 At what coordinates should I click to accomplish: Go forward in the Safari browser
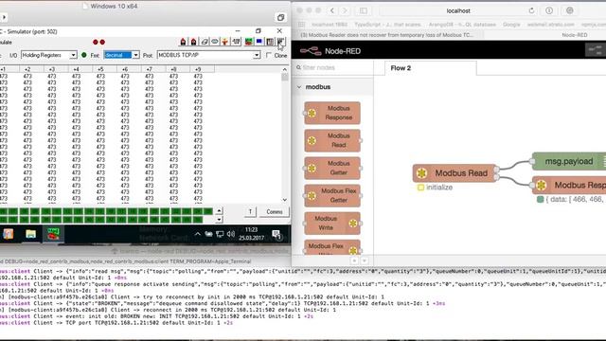click(345, 10)
